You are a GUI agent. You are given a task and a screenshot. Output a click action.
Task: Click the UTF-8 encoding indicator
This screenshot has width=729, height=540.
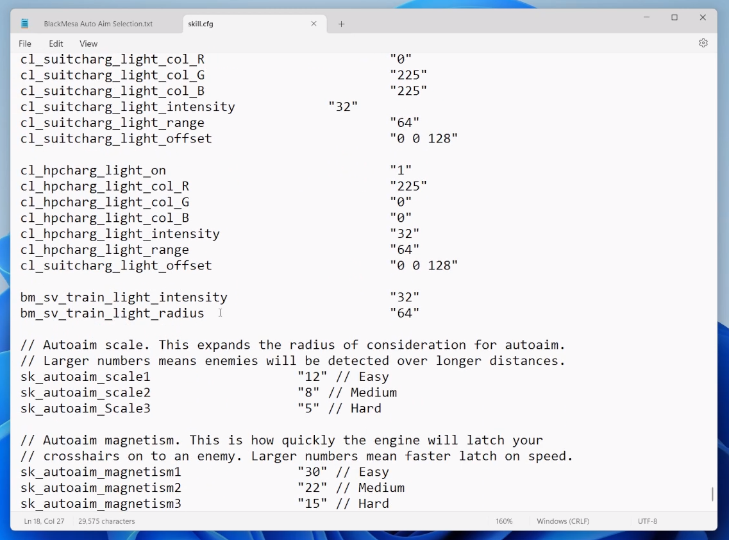point(647,521)
